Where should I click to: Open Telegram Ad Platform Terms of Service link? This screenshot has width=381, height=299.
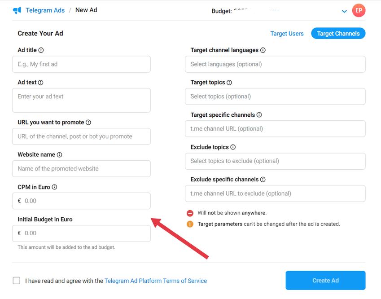pos(156,281)
